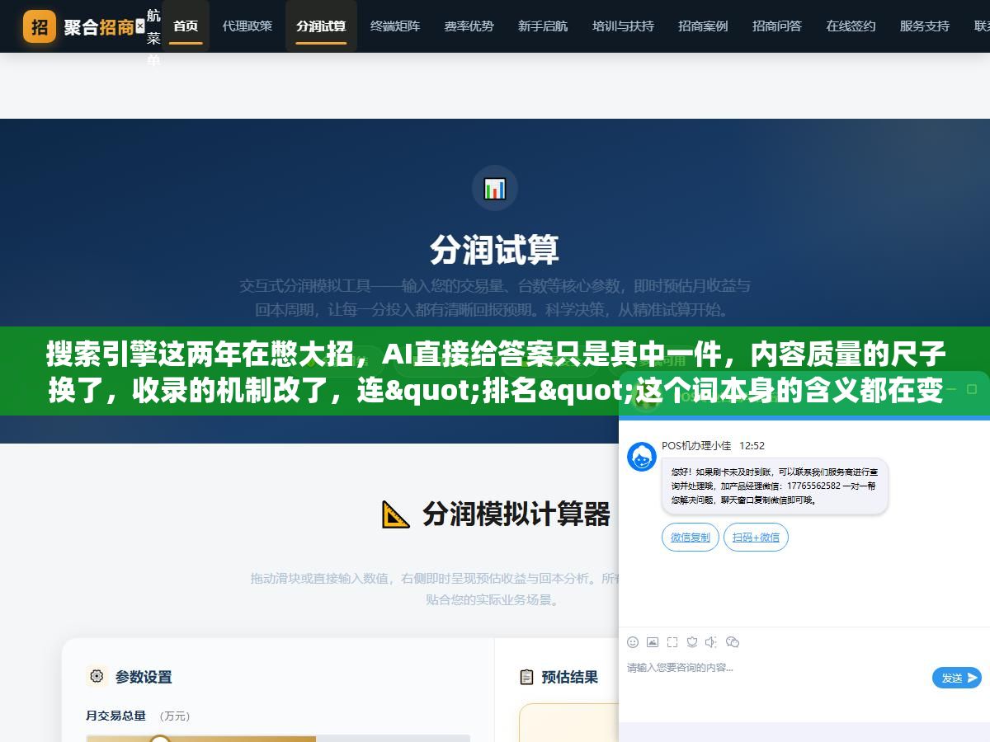Select the 分润试算 navigation item

coord(321,26)
